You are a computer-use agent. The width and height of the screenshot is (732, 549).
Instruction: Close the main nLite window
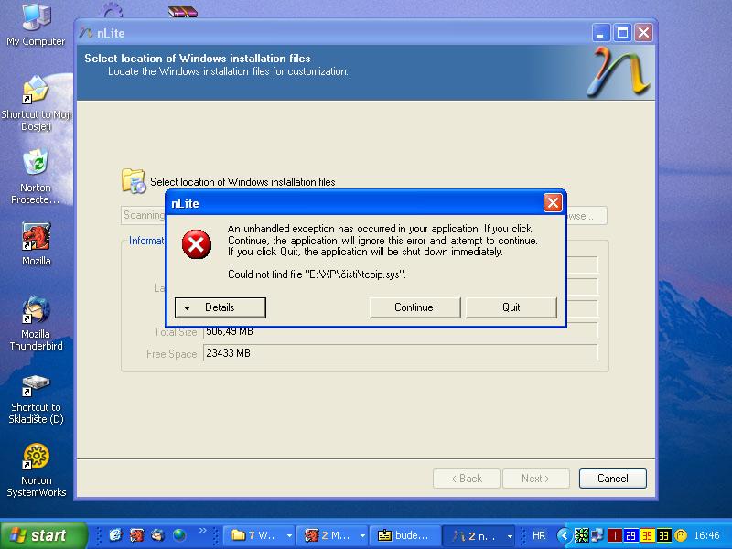pyautogui.click(x=644, y=33)
